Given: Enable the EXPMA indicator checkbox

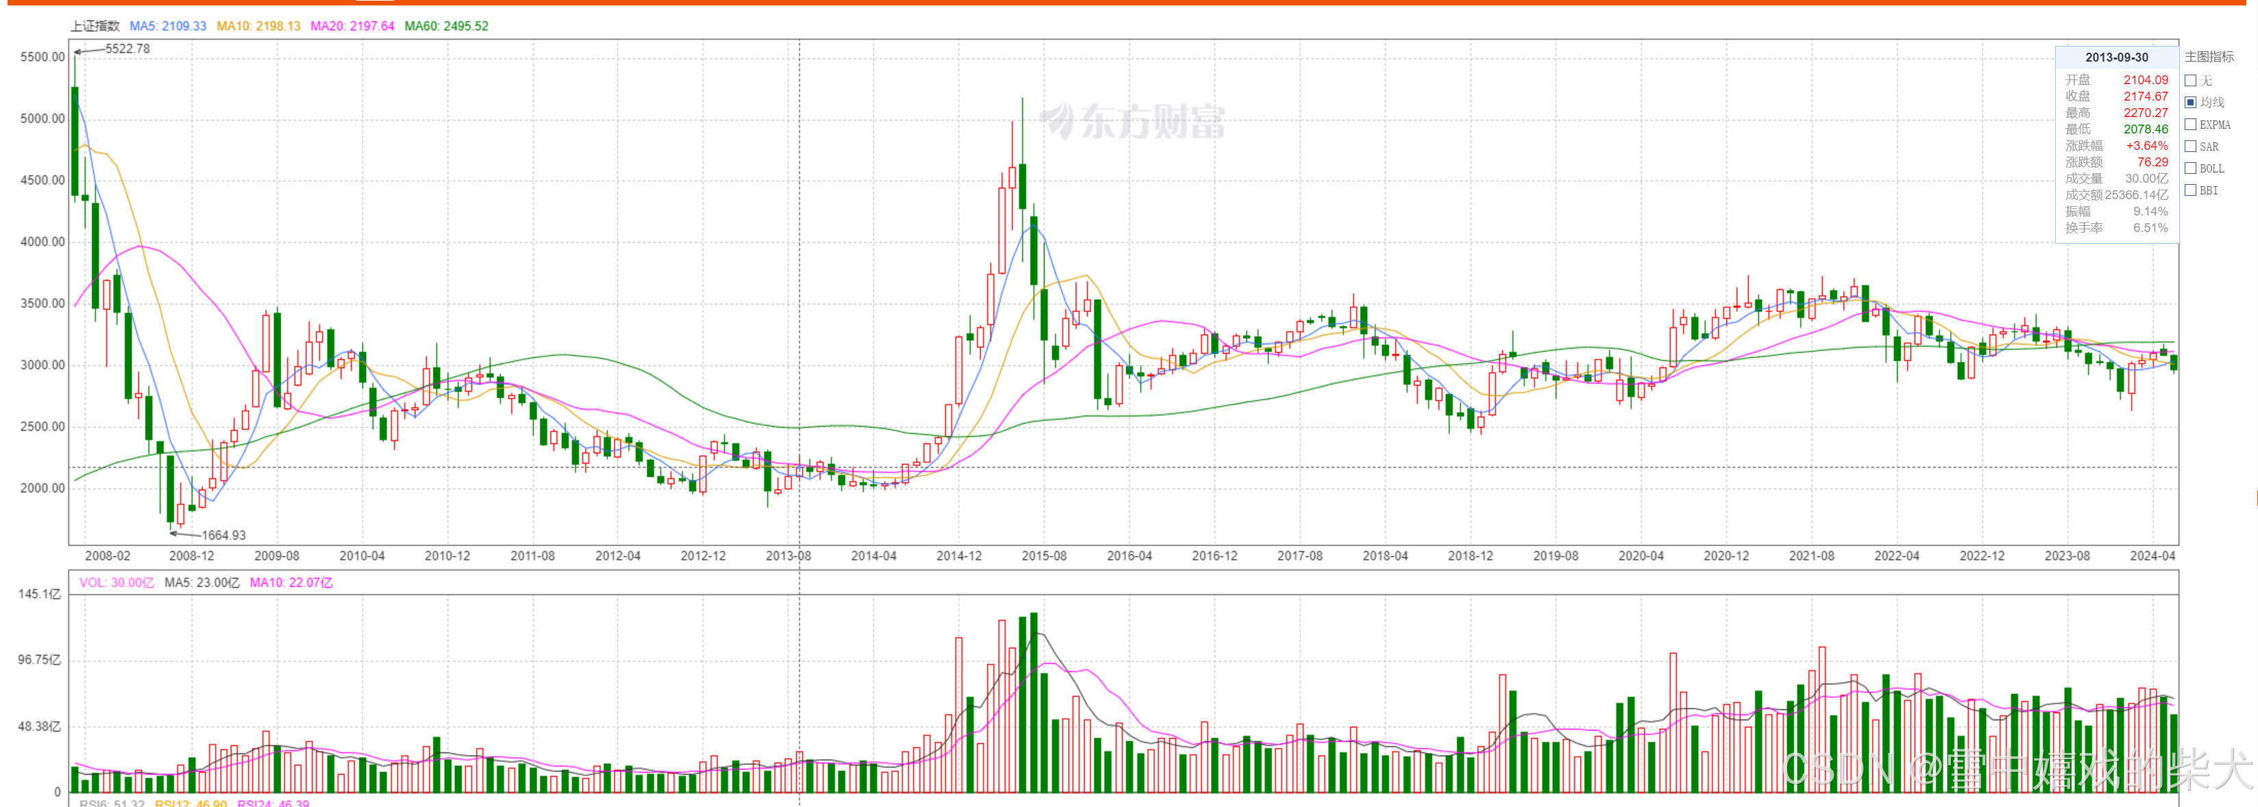Looking at the screenshot, I should pos(2191,125).
